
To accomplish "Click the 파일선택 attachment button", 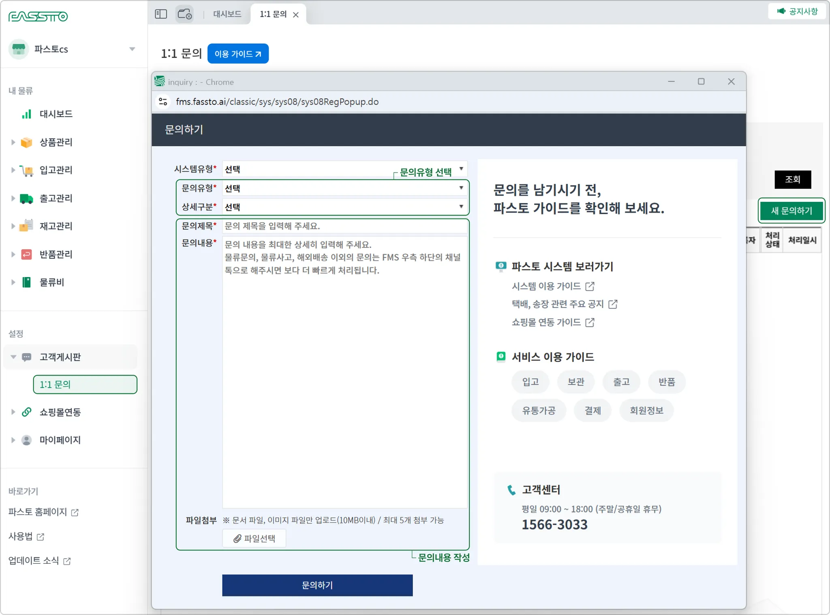I will [254, 538].
